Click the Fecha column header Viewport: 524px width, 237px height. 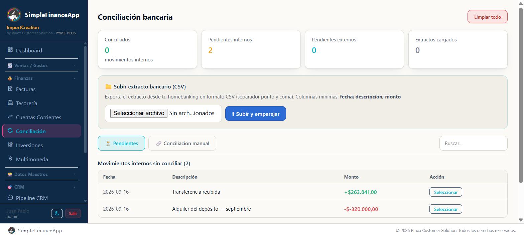[109, 177]
